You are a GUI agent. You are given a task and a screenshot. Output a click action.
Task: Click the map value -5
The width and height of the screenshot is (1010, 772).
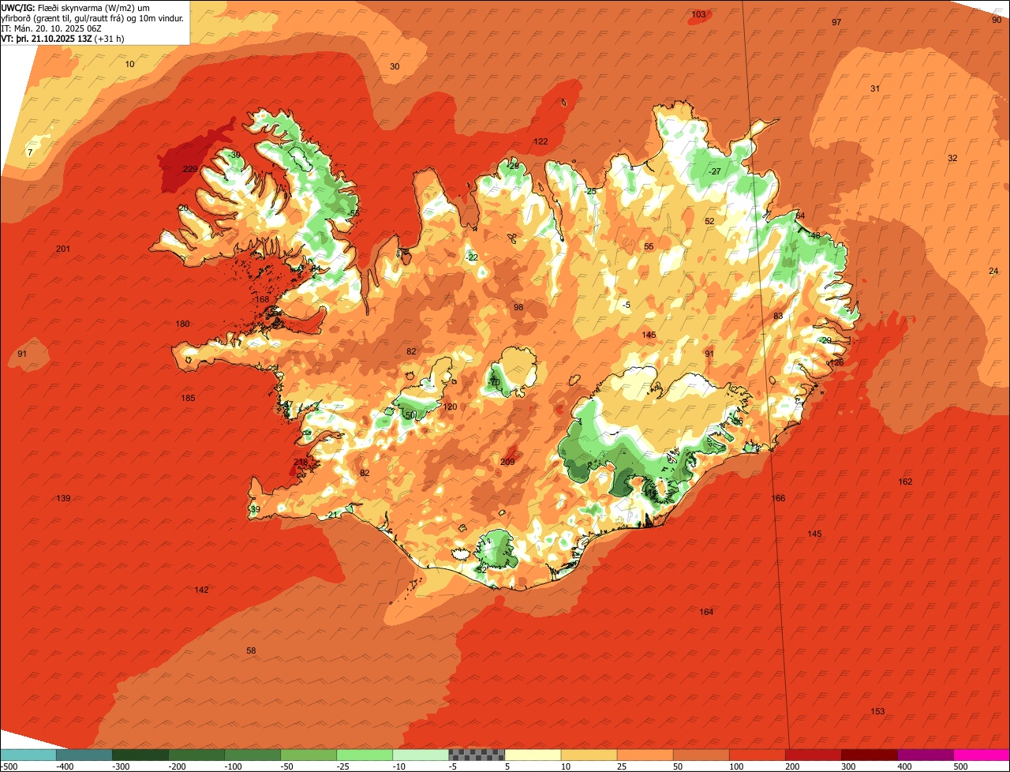pyautogui.click(x=627, y=305)
